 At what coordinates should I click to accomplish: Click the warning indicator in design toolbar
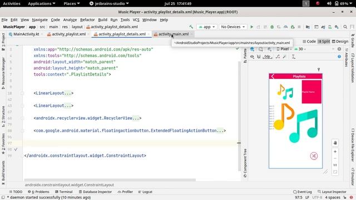tap(339, 49)
